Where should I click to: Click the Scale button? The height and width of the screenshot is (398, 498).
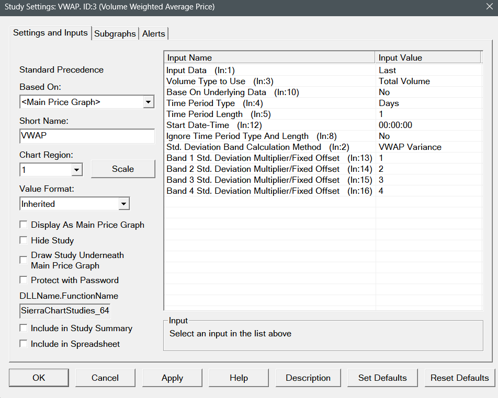click(123, 169)
